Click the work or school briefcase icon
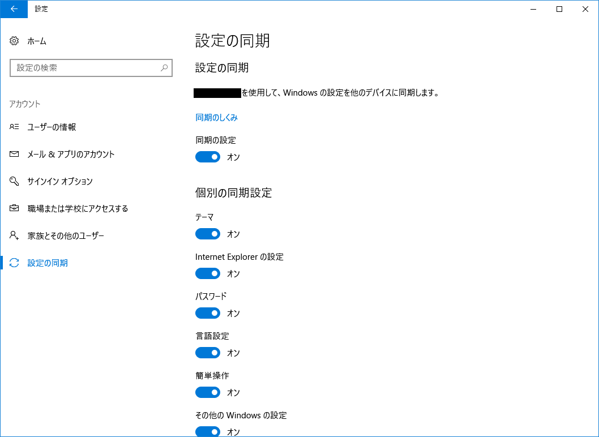 (15, 208)
